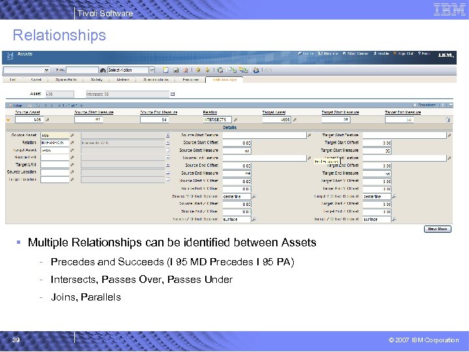Click the Target Z Offset Reference surface field

coord(377,220)
